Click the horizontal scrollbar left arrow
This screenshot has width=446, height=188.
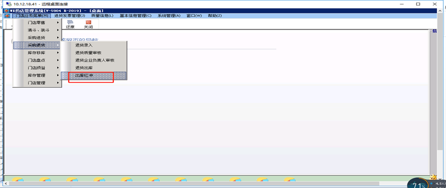tap(6, 184)
